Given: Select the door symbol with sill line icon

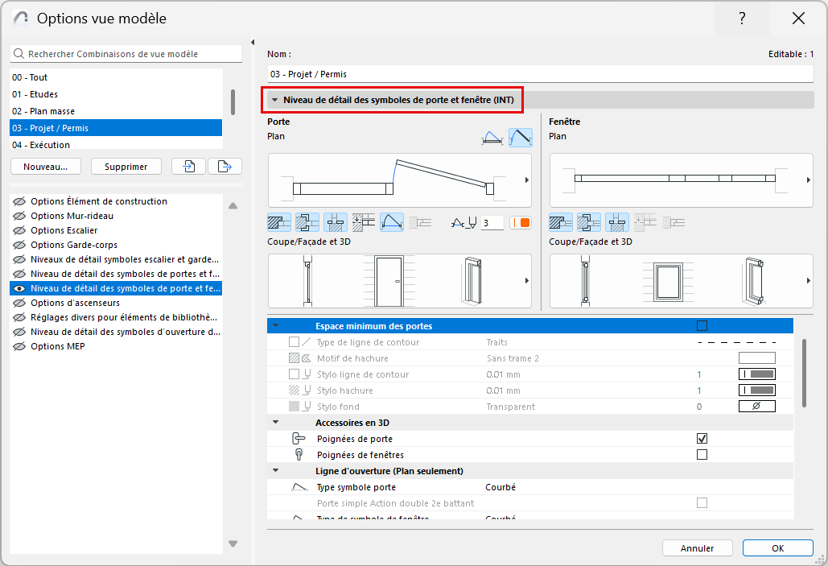Looking at the screenshot, I should (x=492, y=138).
